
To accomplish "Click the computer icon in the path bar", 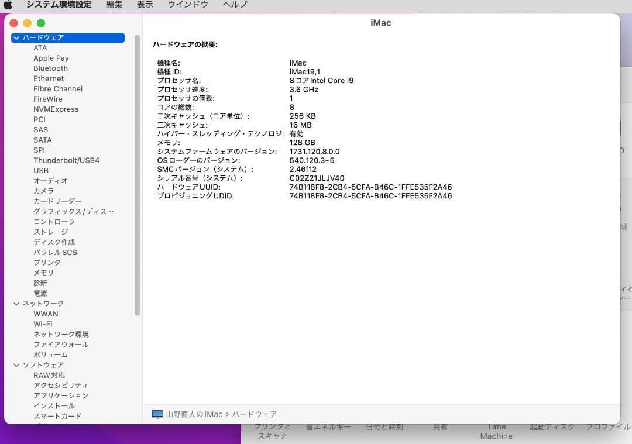I will 156,414.
